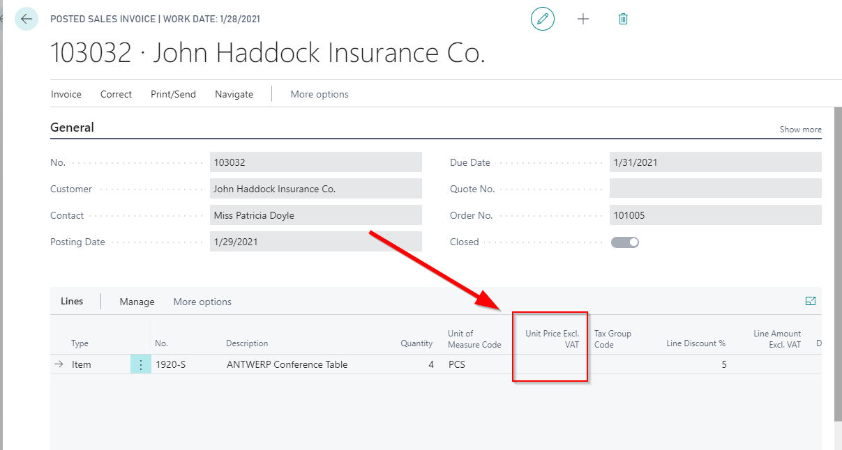Click the vertical ellipsis on item 1920-S

pos(141,364)
